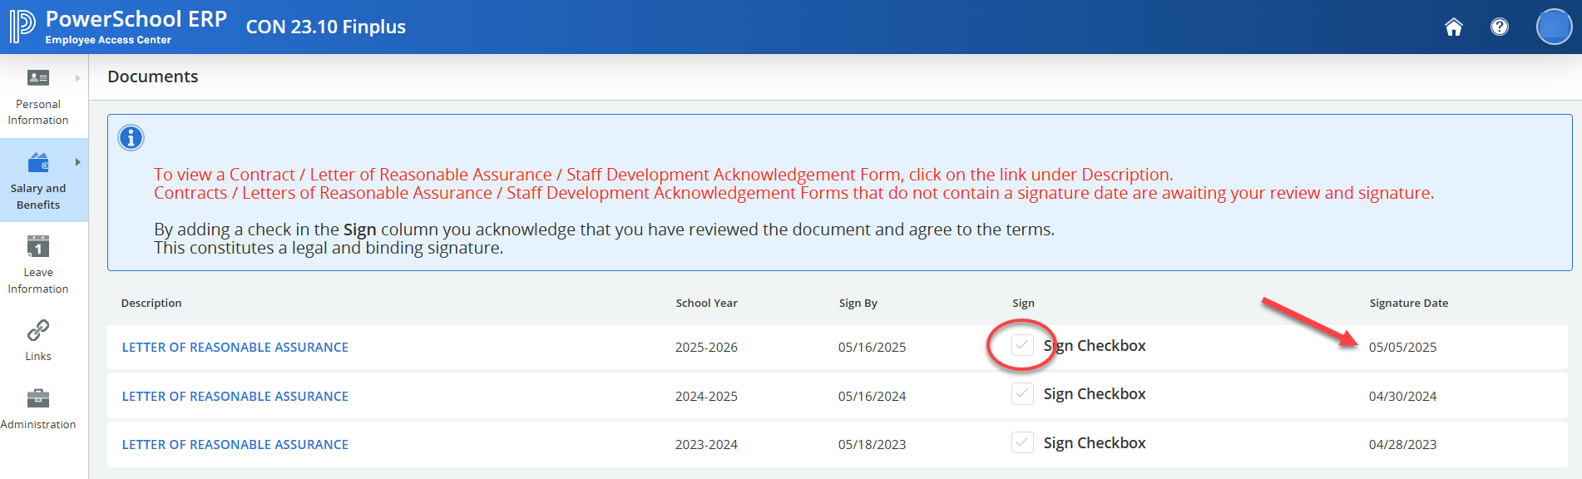This screenshot has width=1582, height=479.
Task: Open the user profile avatar
Action: [1553, 27]
